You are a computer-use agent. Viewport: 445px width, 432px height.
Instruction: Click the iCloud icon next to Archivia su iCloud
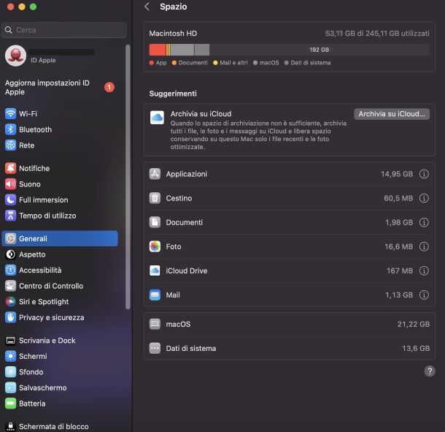[x=157, y=118]
